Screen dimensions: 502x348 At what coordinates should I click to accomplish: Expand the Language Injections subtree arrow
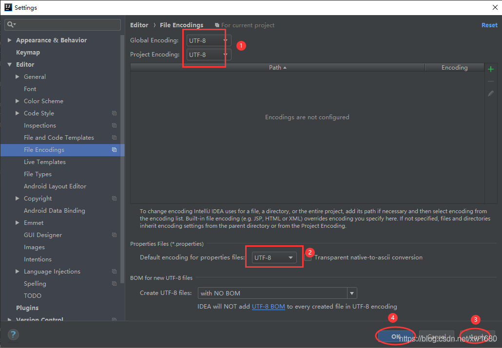pos(17,271)
